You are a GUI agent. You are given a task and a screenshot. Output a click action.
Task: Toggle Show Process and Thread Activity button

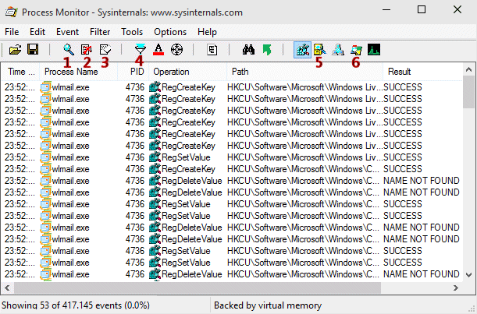click(356, 50)
